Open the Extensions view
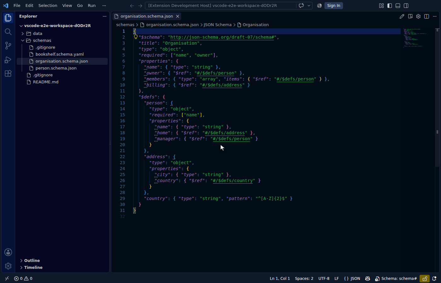Screen dimensions: 441x283 click(x=8, y=73)
